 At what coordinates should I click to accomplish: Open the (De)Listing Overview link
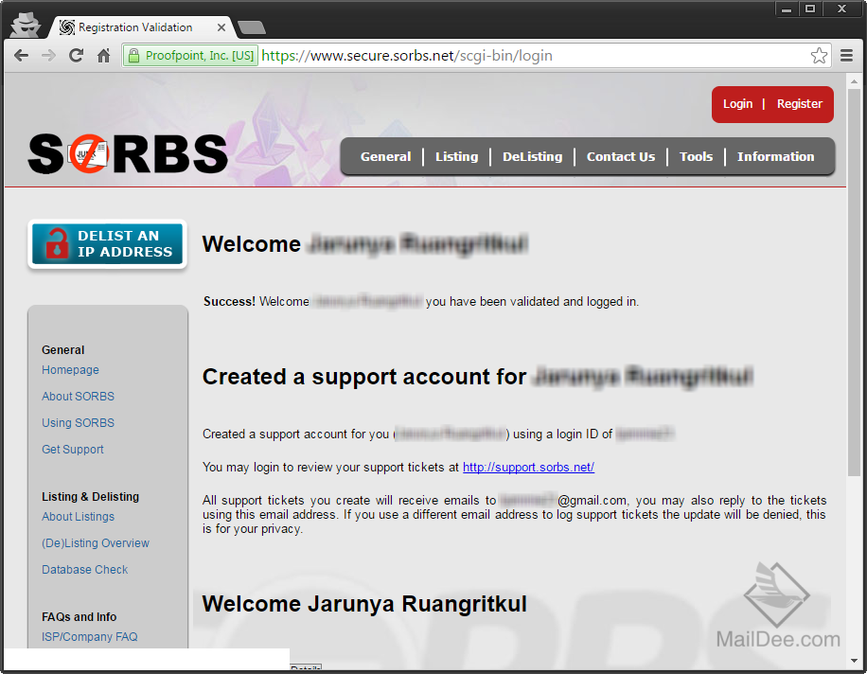[95, 543]
